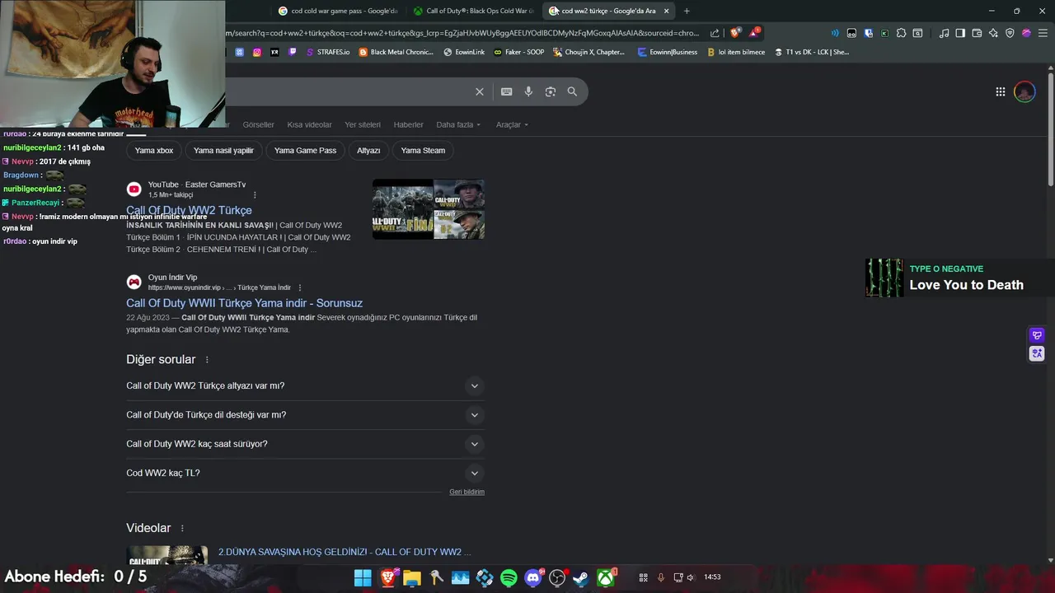
Task: Open the Google account avatar
Action: pyautogui.click(x=1025, y=91)
